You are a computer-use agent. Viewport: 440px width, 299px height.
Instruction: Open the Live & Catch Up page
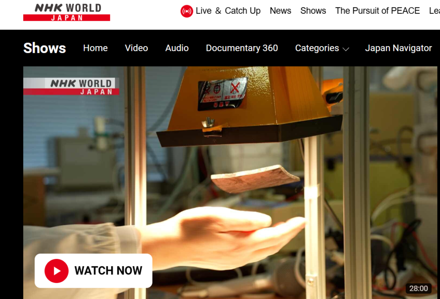pyautogui.click(x=228, y=11)
